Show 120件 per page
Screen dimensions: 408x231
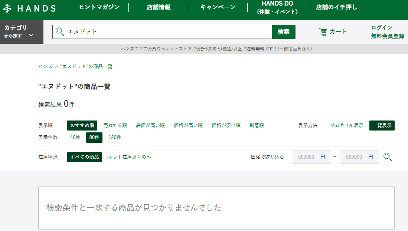pos(115,138)
